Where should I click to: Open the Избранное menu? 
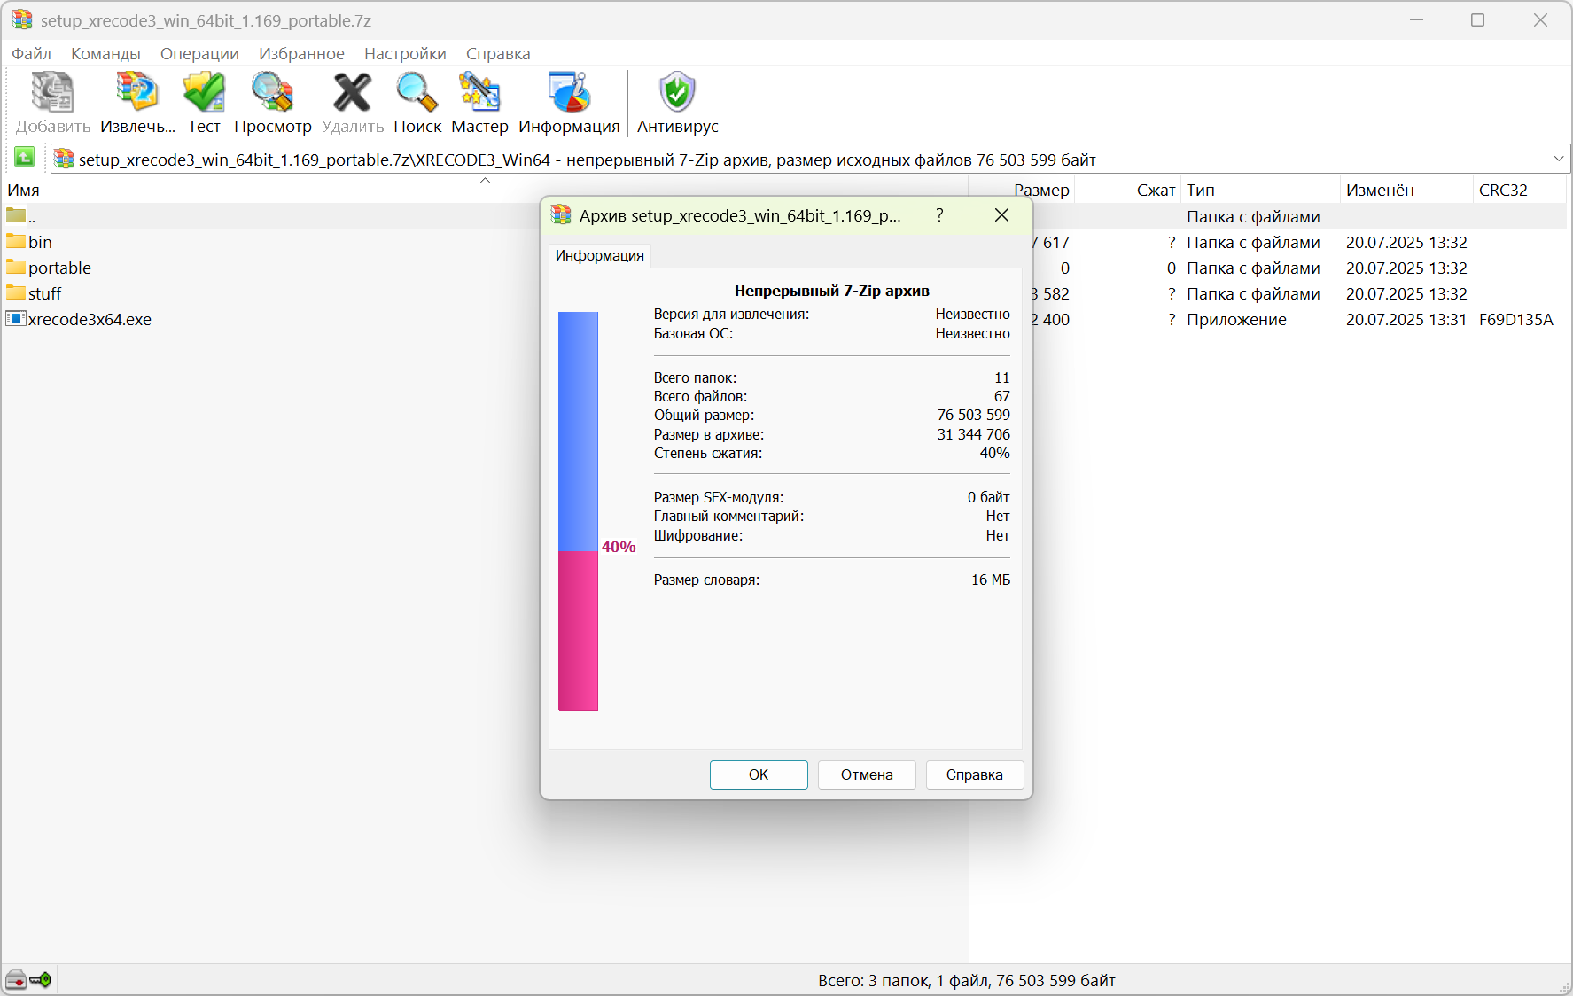[x=301, y=53]
